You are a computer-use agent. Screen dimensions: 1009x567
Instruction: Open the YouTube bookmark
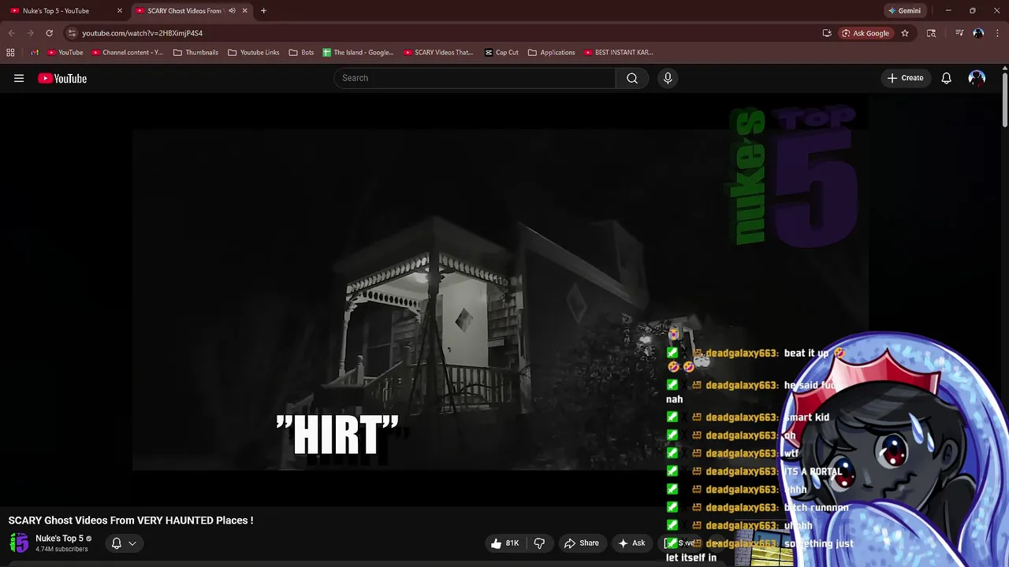pos(65,53)
